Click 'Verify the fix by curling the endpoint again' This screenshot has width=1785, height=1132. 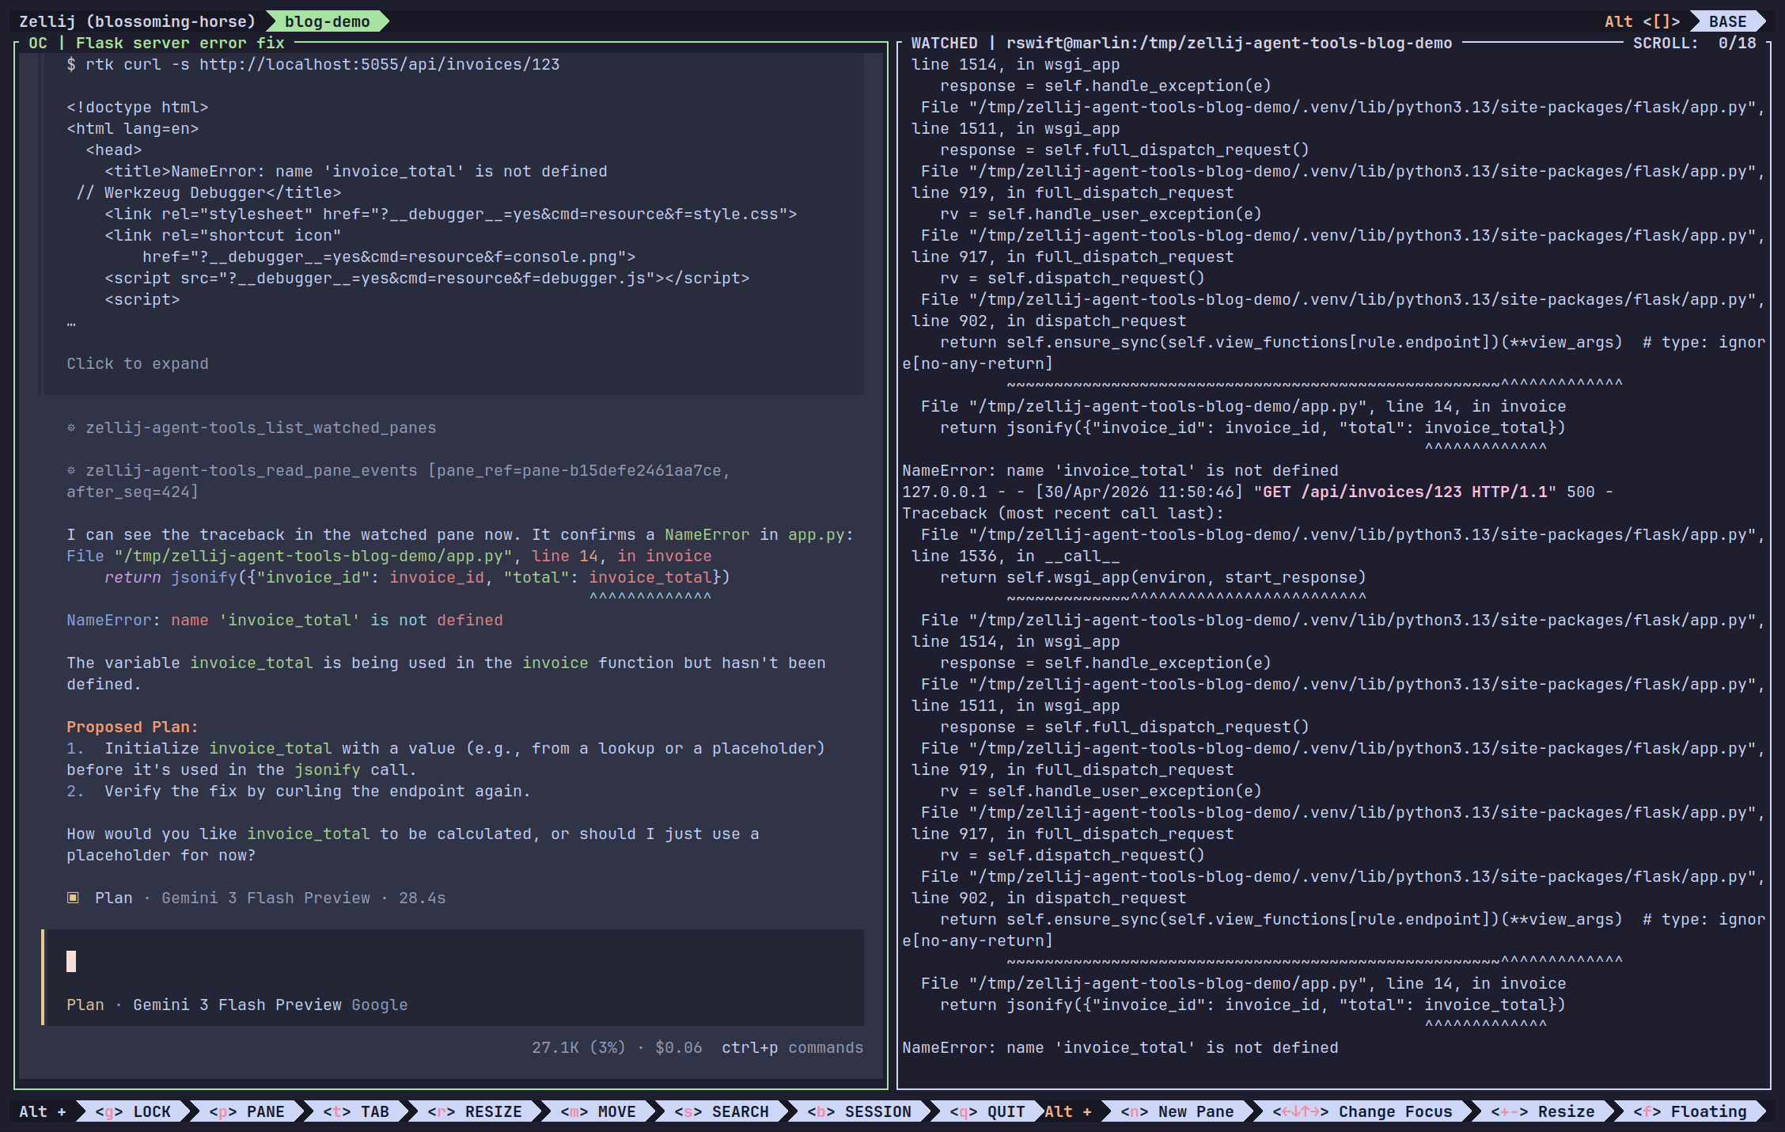(317, 791)
